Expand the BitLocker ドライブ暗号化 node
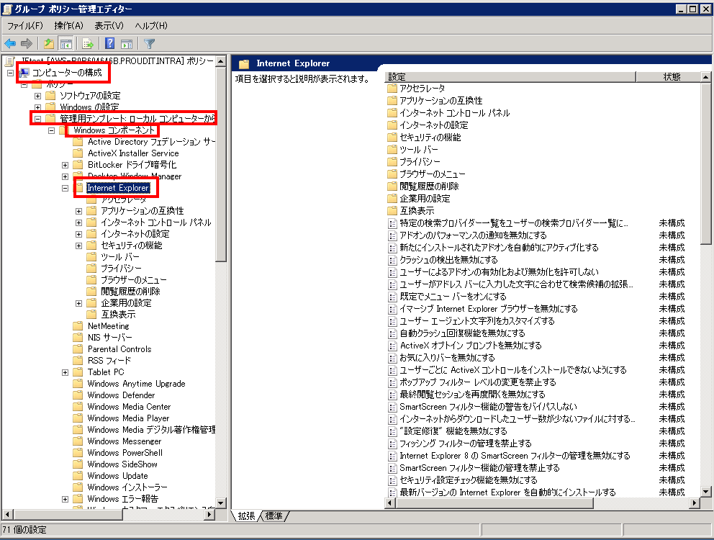Image resolution: width=714 pixels, height=540 pixels. click(65, 165)
